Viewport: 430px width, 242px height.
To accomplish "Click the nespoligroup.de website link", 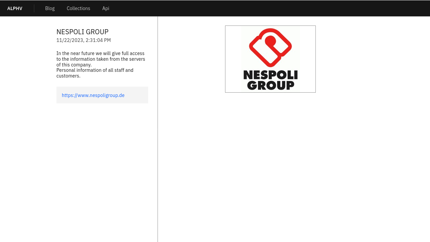I will (x=93, y=95).
